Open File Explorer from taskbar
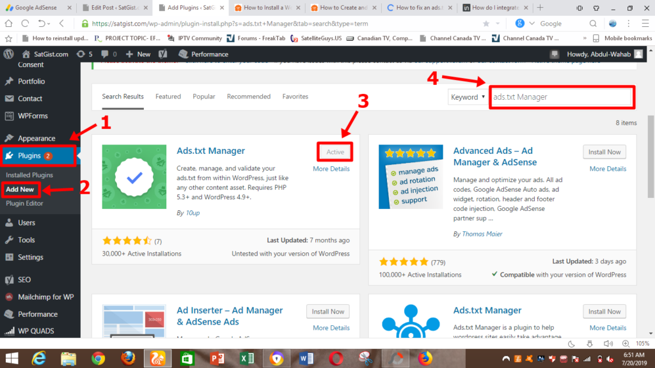 pos(68,358)
